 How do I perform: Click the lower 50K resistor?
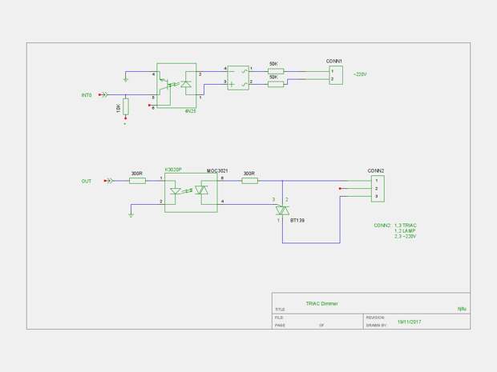[x=276, y=84]
